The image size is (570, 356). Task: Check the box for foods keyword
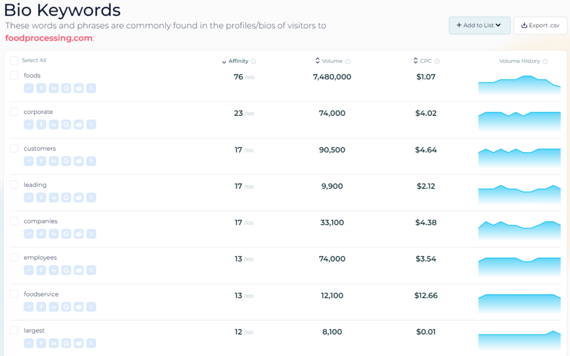click(14, 75)
